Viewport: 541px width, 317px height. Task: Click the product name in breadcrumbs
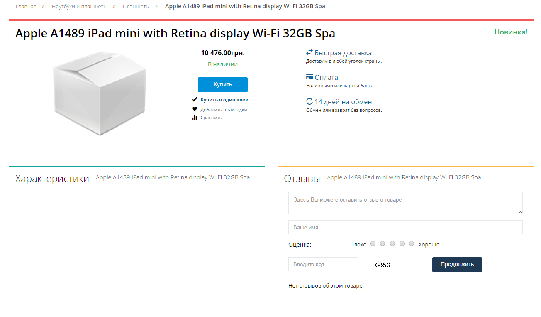[245, 7]
